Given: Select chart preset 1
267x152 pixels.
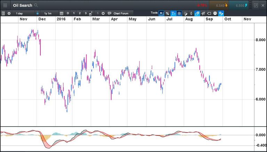Looking at the screenshot, I should 74,13.
